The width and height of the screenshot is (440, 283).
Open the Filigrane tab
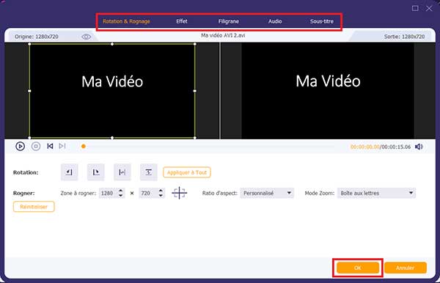229,21
